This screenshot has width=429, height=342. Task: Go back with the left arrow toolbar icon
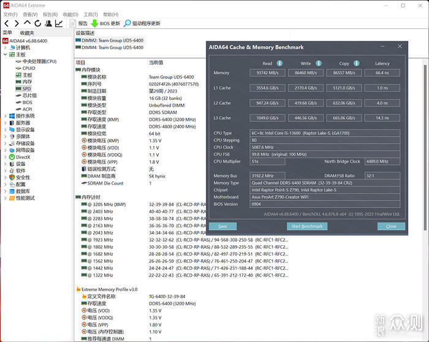tap(7, 23)
